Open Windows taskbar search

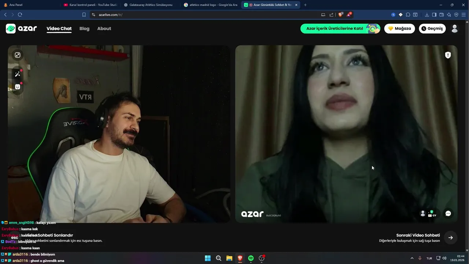click(218, 258)
